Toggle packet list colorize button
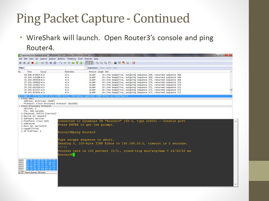 [x=87, y=63]
